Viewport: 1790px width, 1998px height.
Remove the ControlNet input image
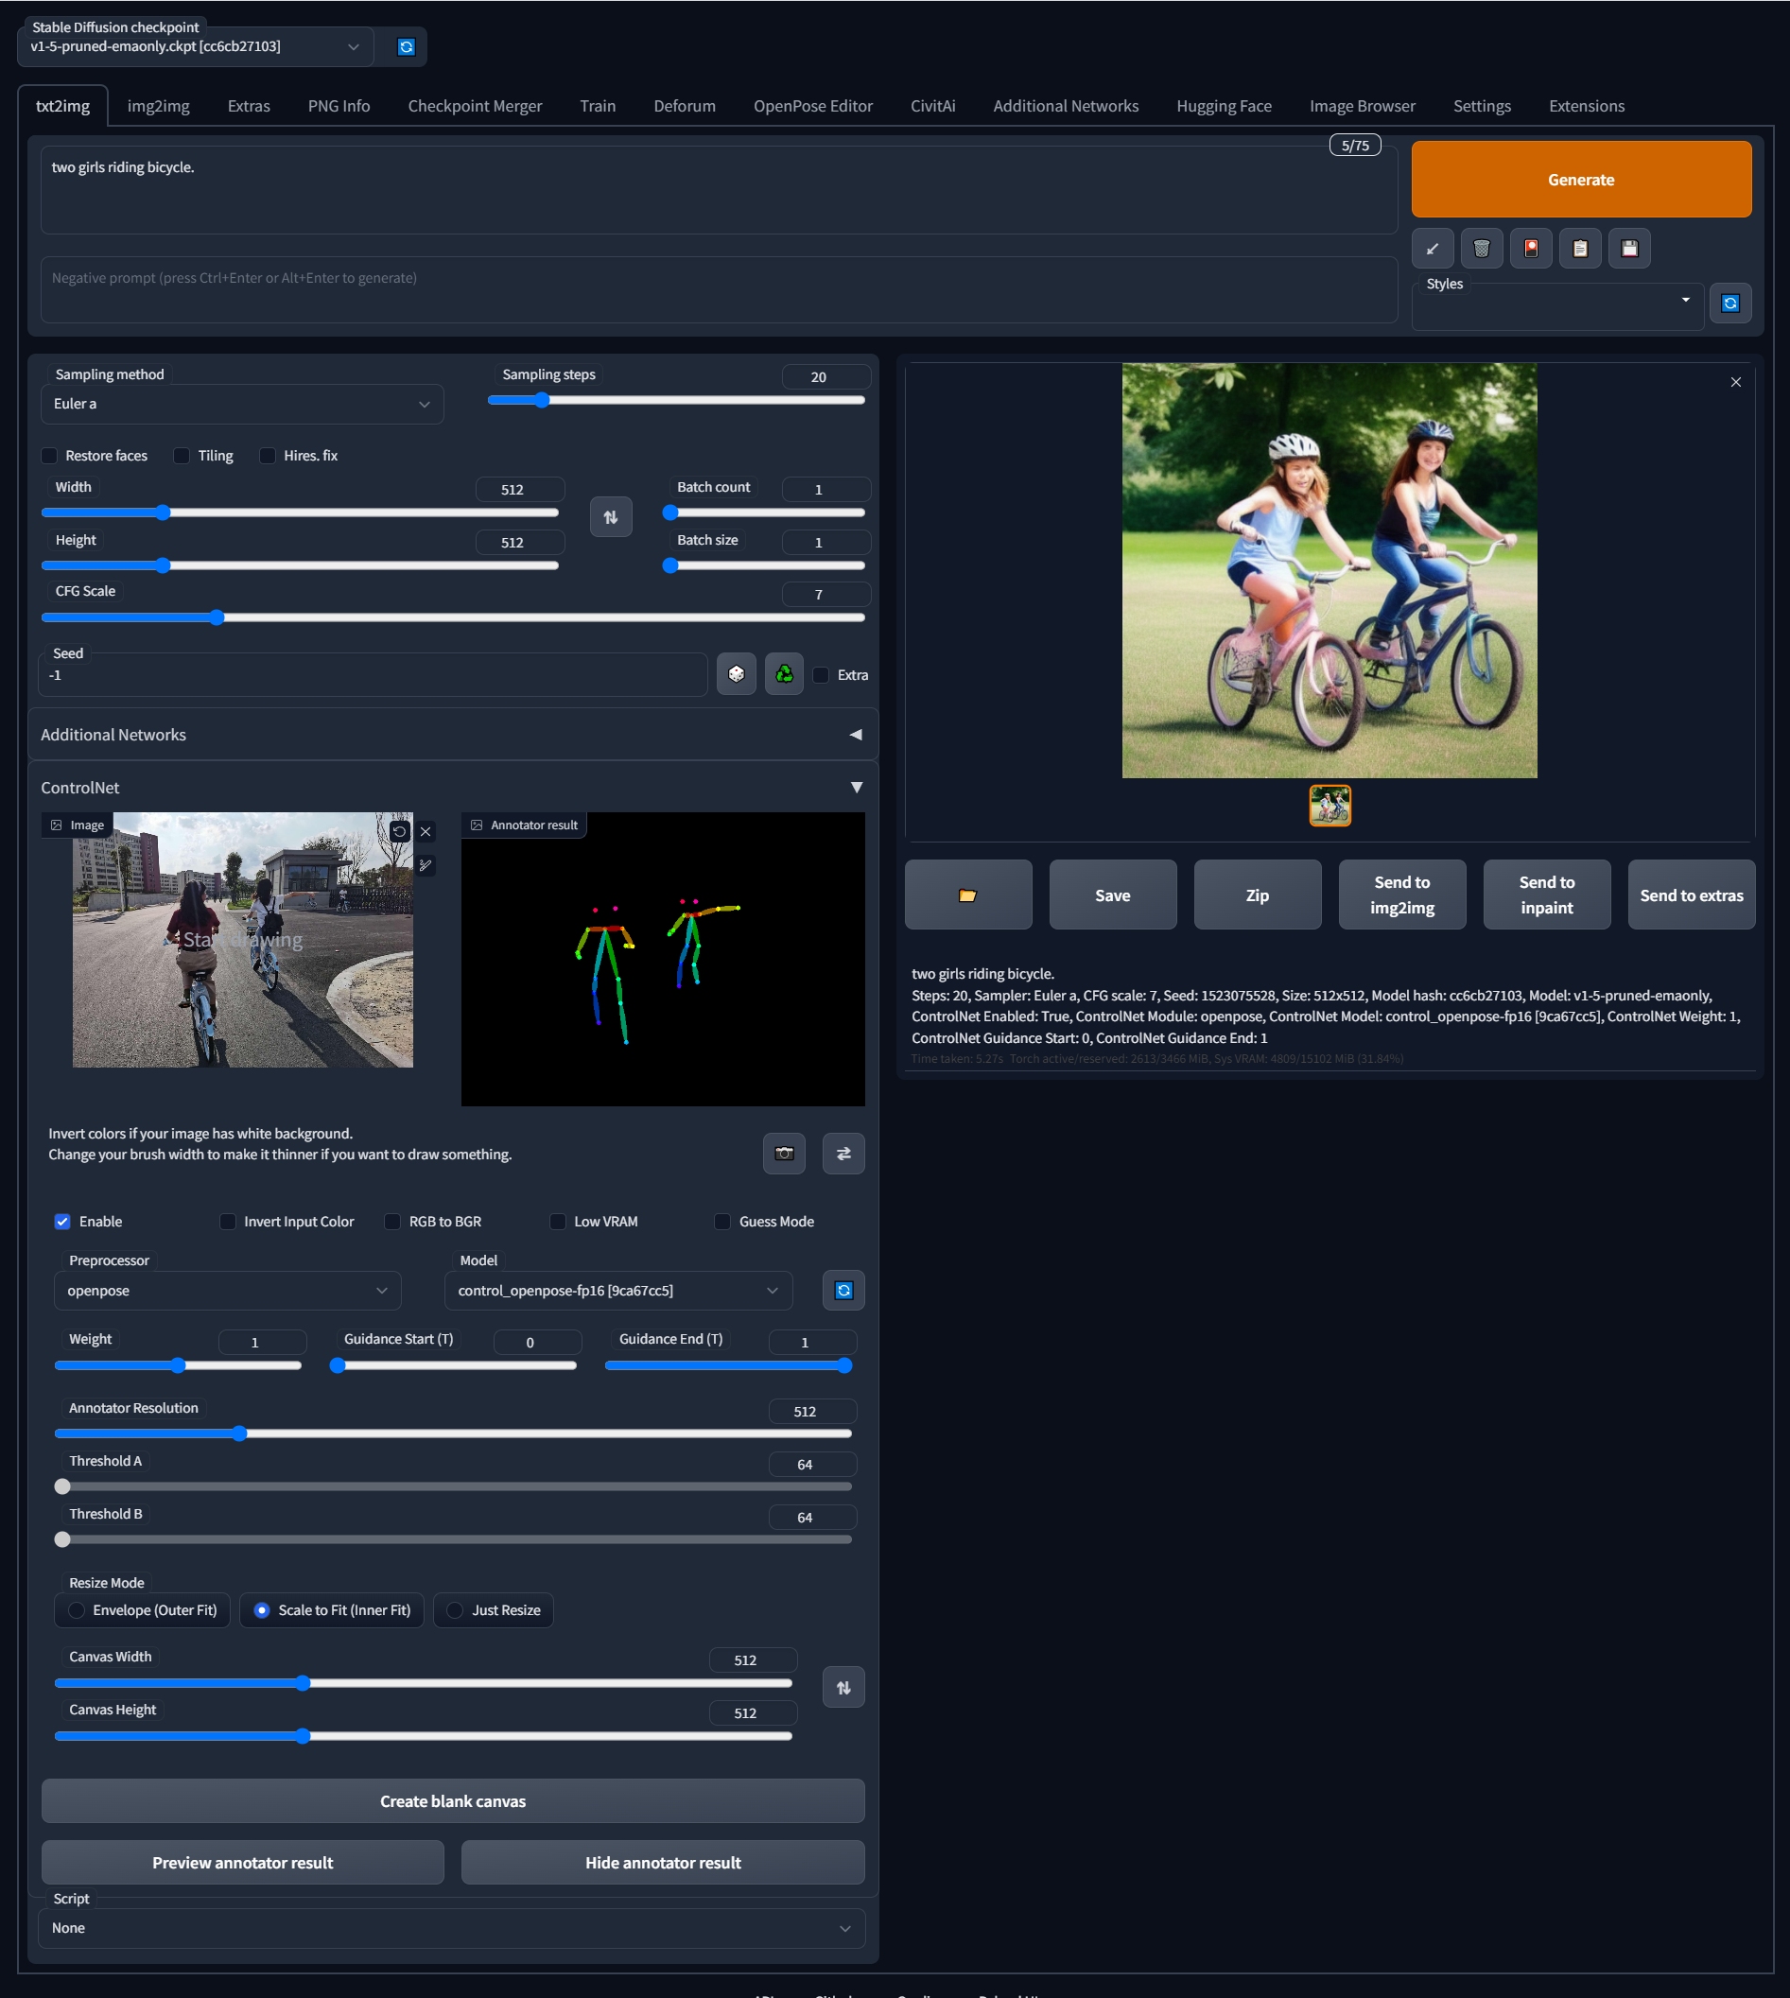point(425,831)
